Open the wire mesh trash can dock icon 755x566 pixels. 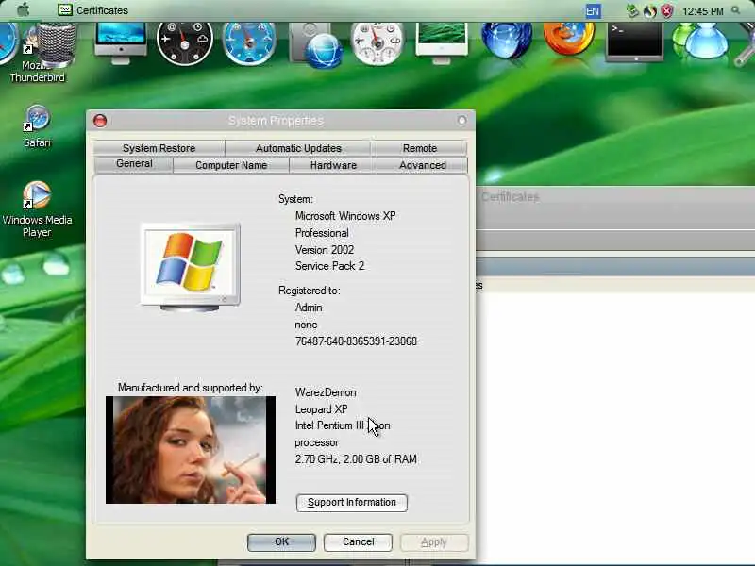[x=57, y=43]
